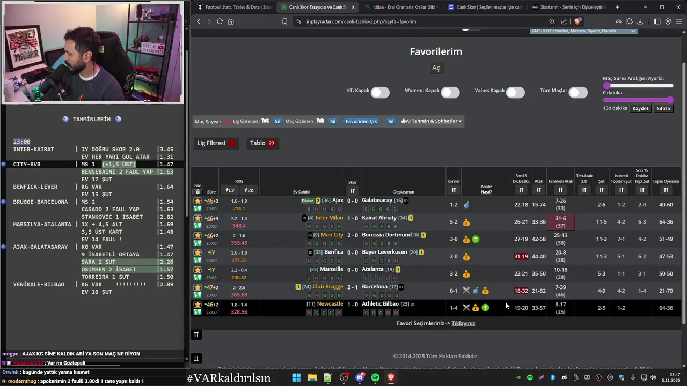Open the Lig Filtresi button
The image size is (687, 386).
[x=217, y=143]
